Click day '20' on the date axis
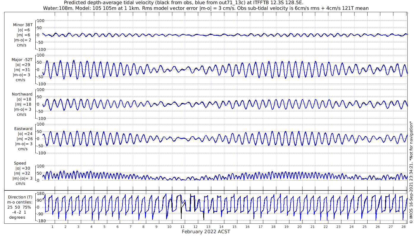Image resolution: width=416 pixels, height=238 pixels. [x=299, y=227]
